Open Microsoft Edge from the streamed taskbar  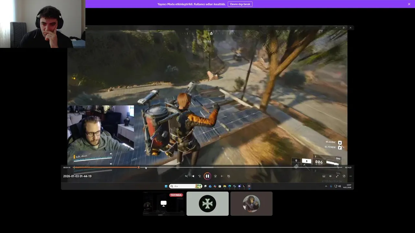(230, 186)
